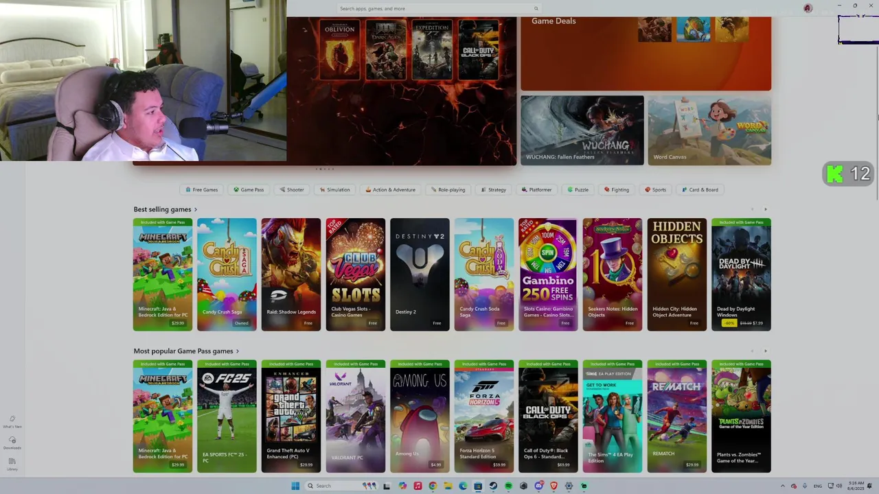Open Hidden City: Hidden Object Adventure card
Screen dimensions: 879x494
[677, 274]
